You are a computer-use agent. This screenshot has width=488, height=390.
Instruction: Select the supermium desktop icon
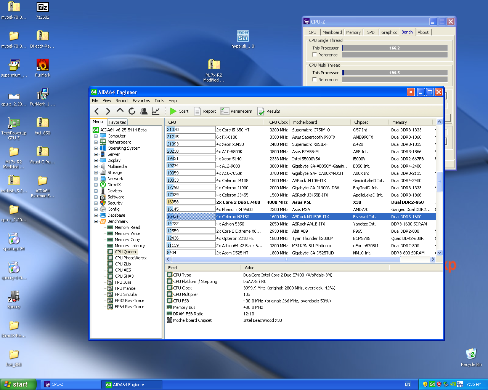pos(14,68)
